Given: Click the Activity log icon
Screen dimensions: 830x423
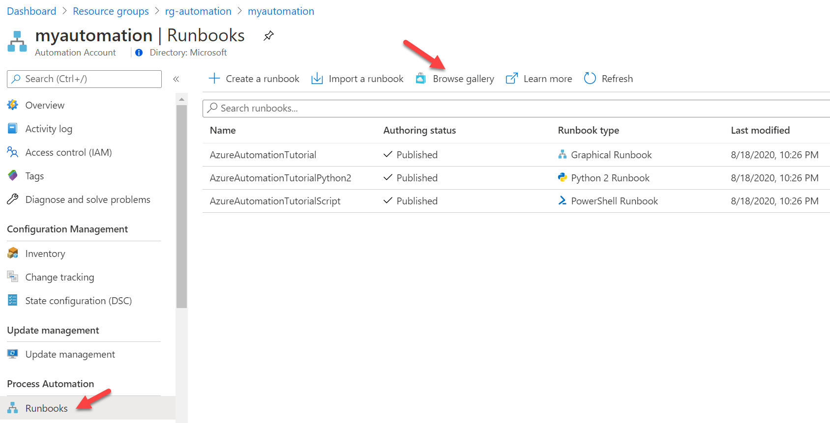Looking at the screenshot, I should 13,129.
